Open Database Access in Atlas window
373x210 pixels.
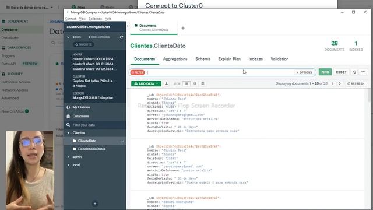[16, 82]
